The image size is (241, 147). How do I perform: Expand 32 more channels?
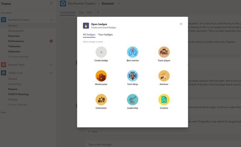click(x=18, y=57)
